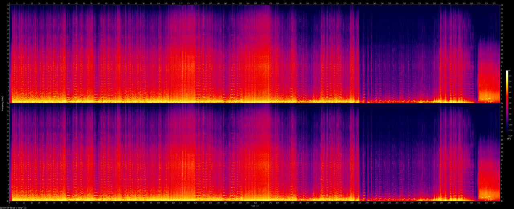This screenshot has height=209, width=514.
Task: Click the upper channel spectrogram plot
Action: 255,54
